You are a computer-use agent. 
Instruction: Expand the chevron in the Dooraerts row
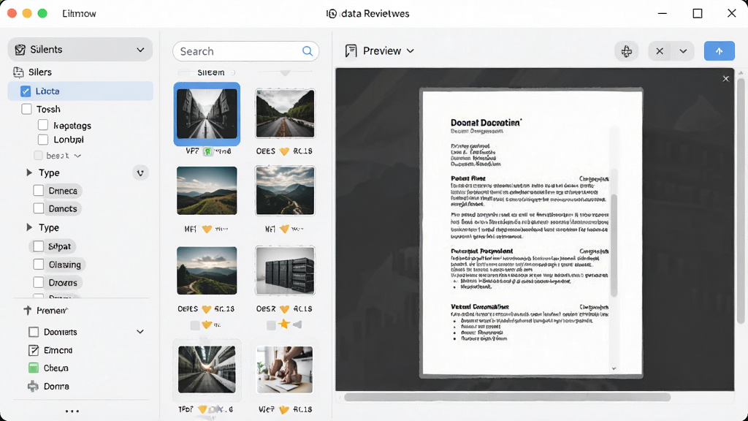[x=140, y=332]
